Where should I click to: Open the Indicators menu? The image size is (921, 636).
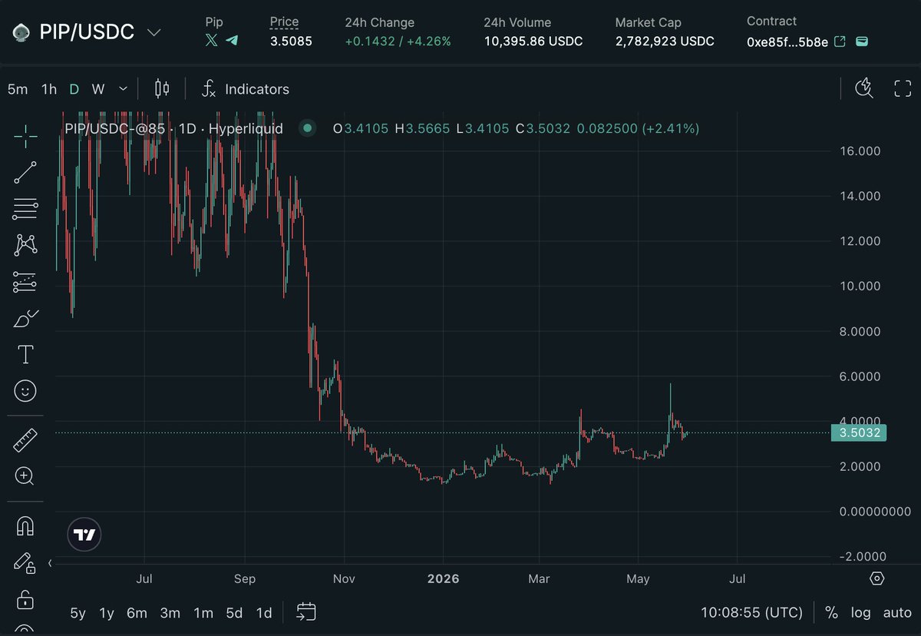(246, 89)
